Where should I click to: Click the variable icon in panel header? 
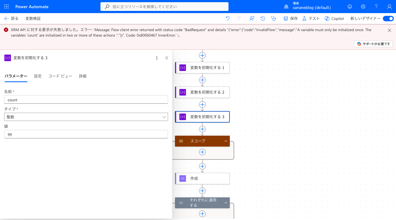click(x=8, y=58)
